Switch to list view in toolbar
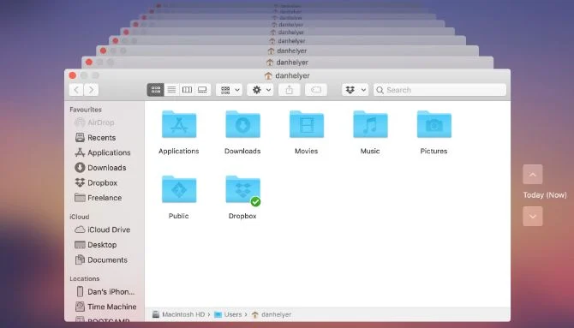The width and height of the screenshot is (574, 328). [x=171, y=90]
